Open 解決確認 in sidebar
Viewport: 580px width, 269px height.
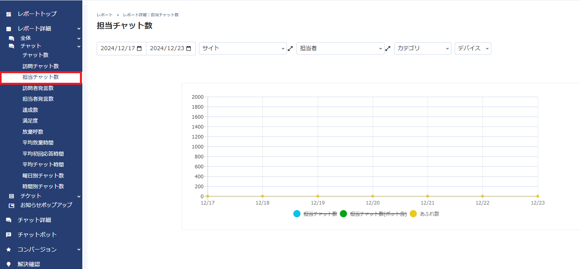point(29,264)
